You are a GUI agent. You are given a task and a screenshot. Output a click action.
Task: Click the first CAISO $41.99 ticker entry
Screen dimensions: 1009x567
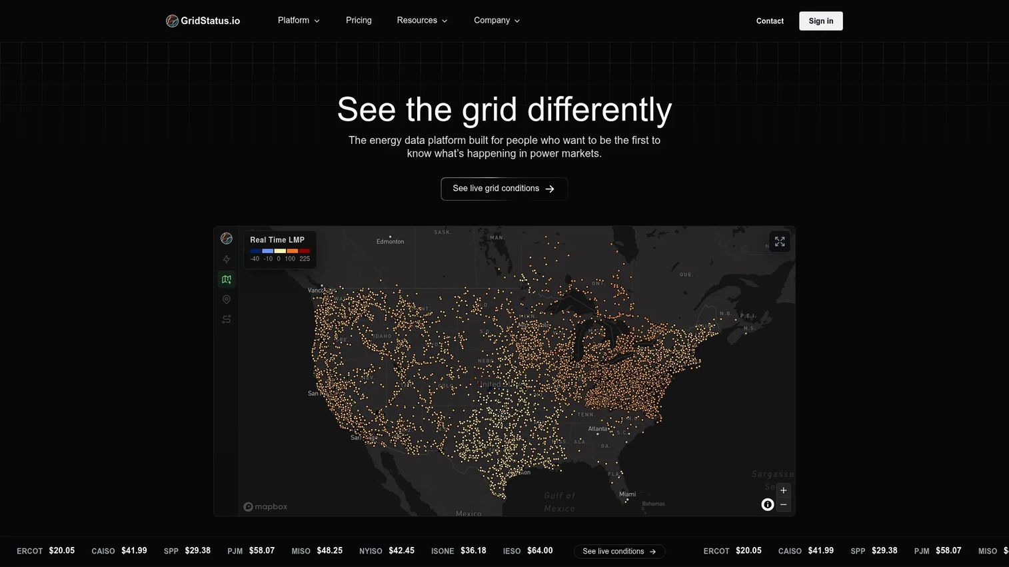click(119, 551)
